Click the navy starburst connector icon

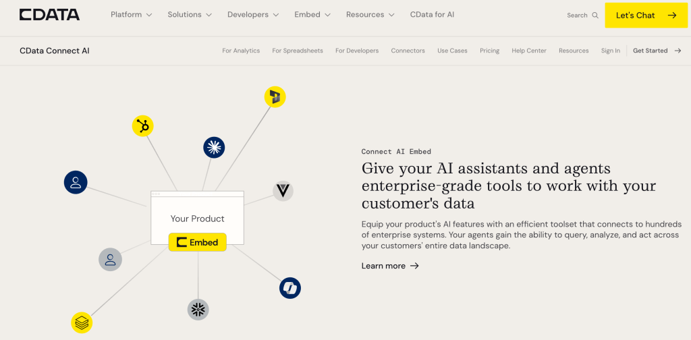click(214, 148)
